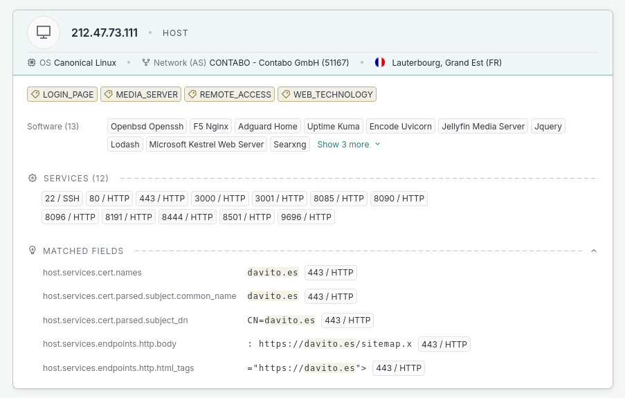625x398 pixels.
Task: Click the CN=davito.es value
Action: point(282,320)
